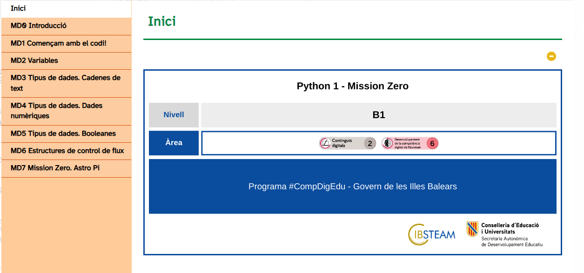Image resolution: width=584 pixels, height=273 pixels.
Task: Go to MD0 Introducció section
Action: (x=66, y=26)
